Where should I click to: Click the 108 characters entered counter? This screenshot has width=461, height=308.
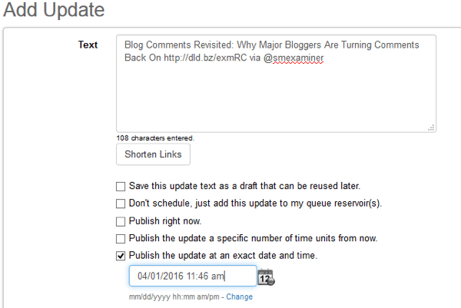[155, 137]
